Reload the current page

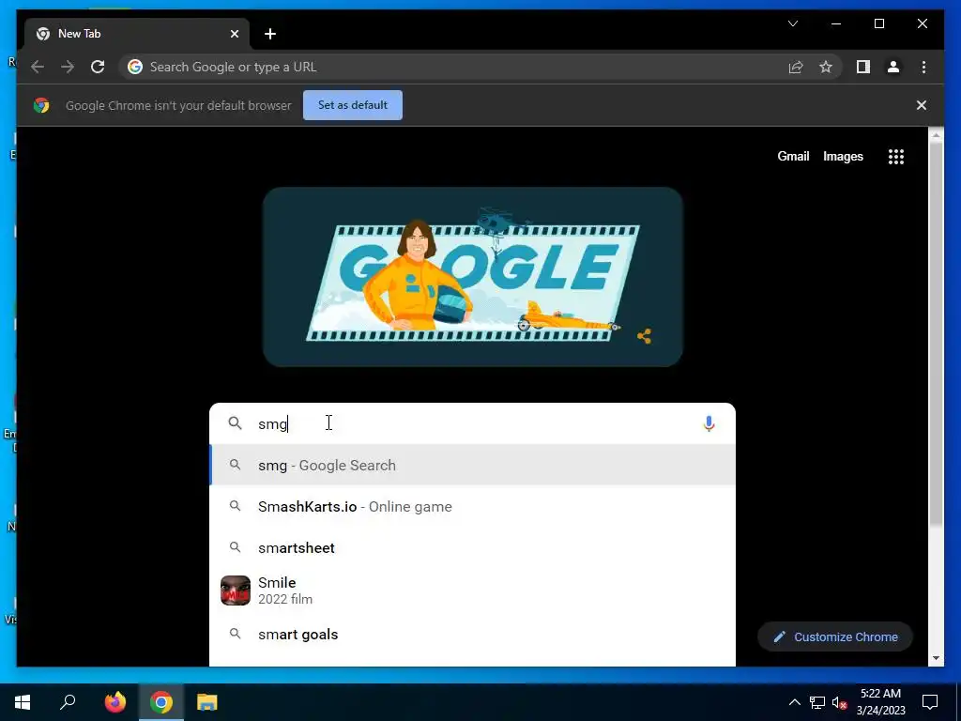coord(98,67)
